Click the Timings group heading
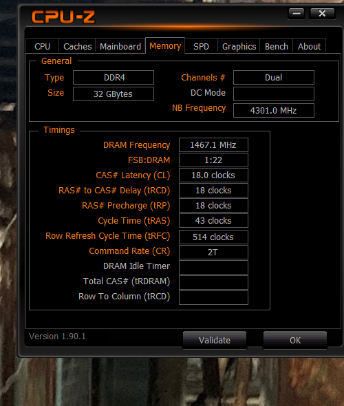 [x=59, y=130]
